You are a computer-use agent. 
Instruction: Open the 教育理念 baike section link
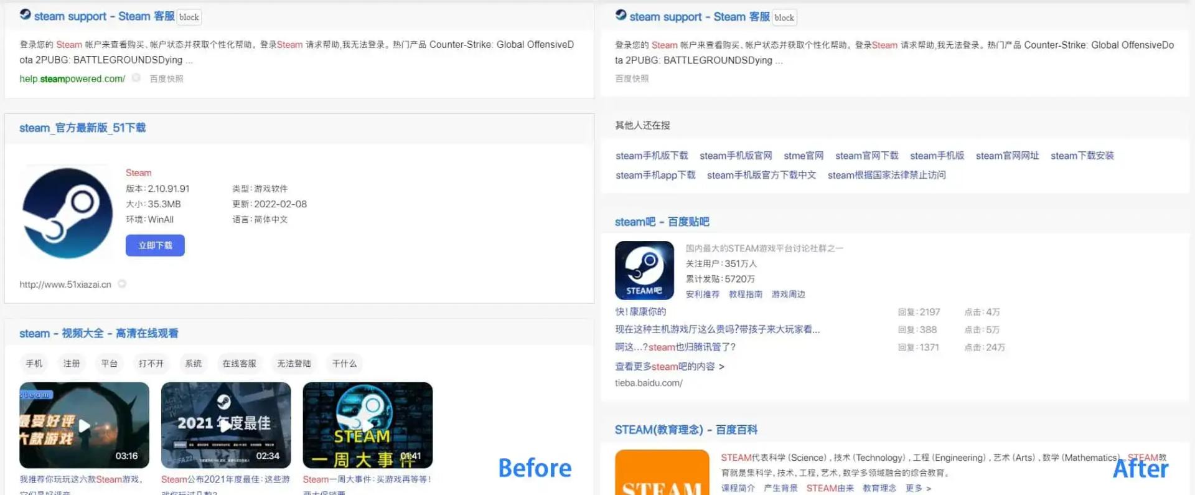pyautogui.click(x=879, y=488)
